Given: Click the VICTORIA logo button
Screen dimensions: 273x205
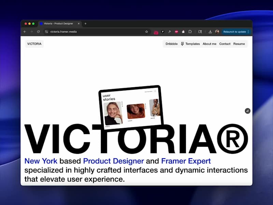Looking at the screenshot, I should tap(34, 44).
